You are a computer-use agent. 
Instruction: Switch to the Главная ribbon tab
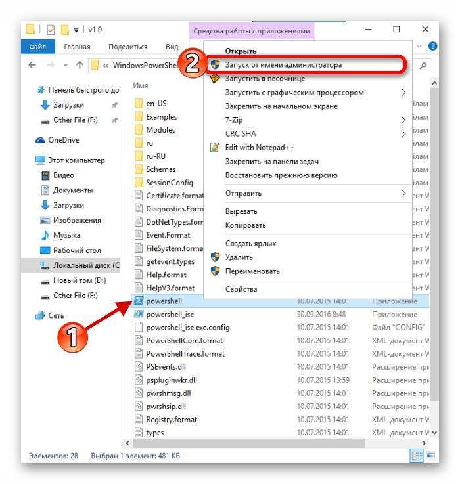click(77, 47)
